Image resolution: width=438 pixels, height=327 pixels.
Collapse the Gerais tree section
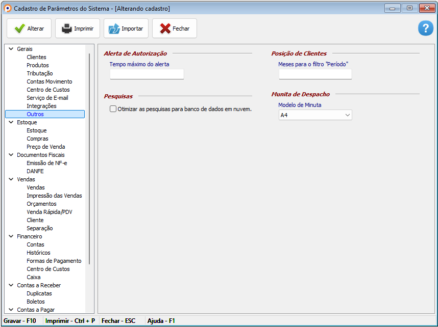(11, 49)
